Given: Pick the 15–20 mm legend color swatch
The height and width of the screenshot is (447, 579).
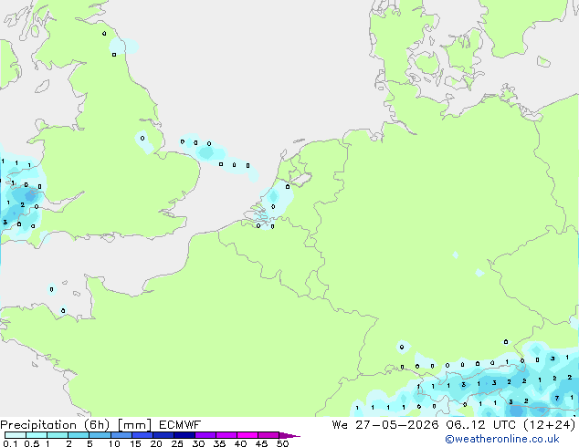Looking at the screenshot, I should (142, 435).
